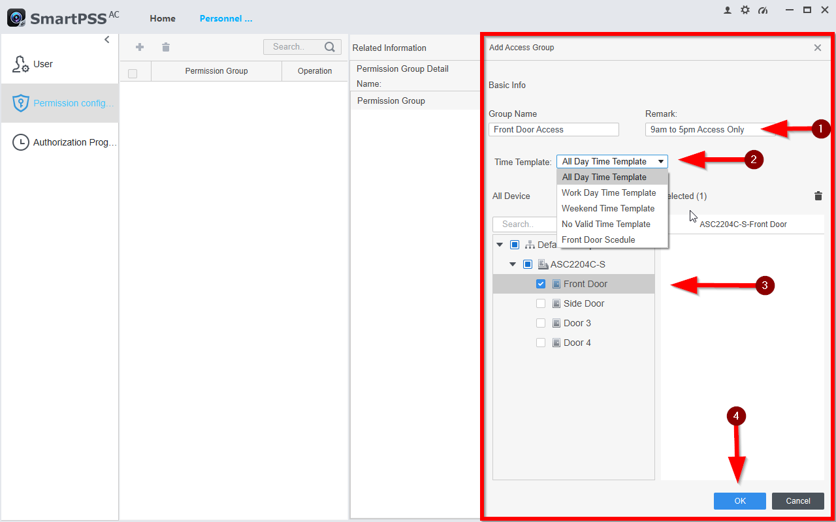Check the Door 3 checkbox

(541, 323)
